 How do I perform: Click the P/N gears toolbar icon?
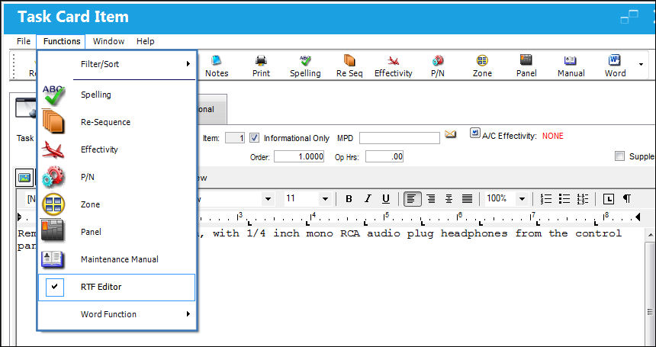click(x=438, y=60)
